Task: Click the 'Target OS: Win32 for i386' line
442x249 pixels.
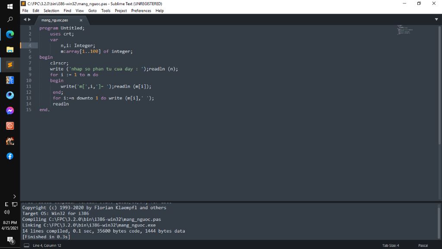Action: click(56, 214)
